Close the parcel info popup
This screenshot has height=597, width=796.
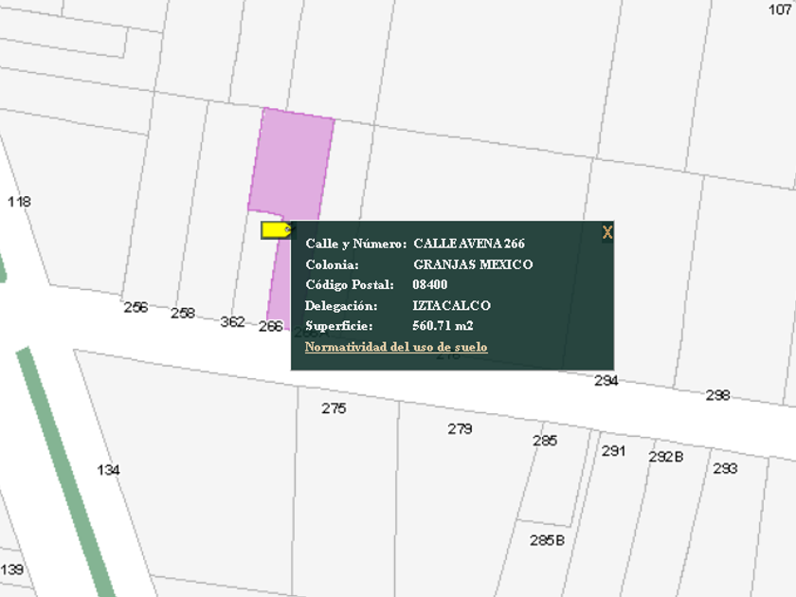pos(607,232)
